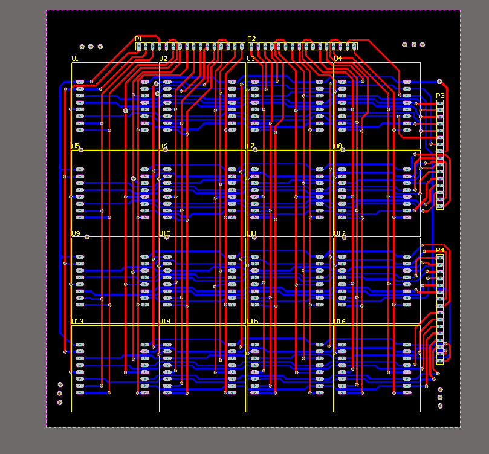Click the U6 designator label
This screenshot has height=454, width=489.
[x=163, y=146]
